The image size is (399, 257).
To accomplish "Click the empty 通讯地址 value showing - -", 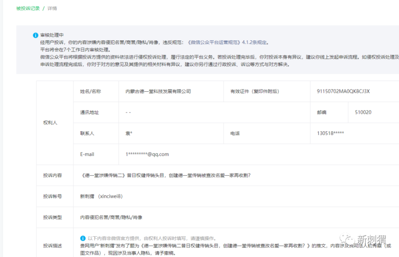I will 128,112.
